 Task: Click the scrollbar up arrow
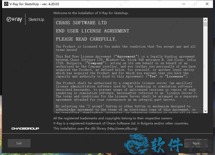[205, 19]
